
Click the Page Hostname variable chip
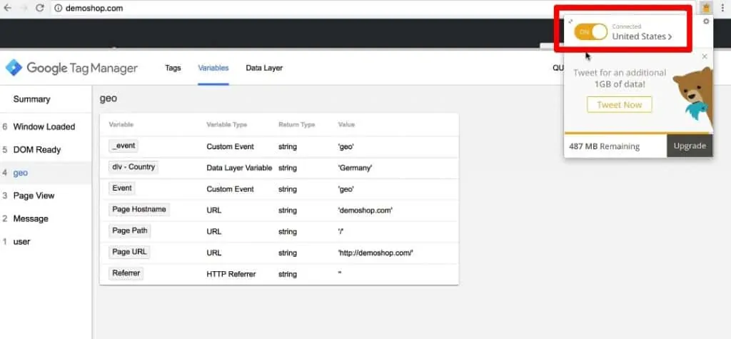point(139,210)
